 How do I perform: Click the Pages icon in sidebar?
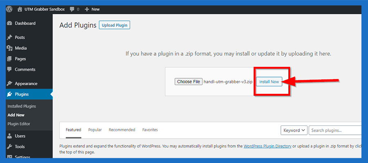[x=10, y=59]
